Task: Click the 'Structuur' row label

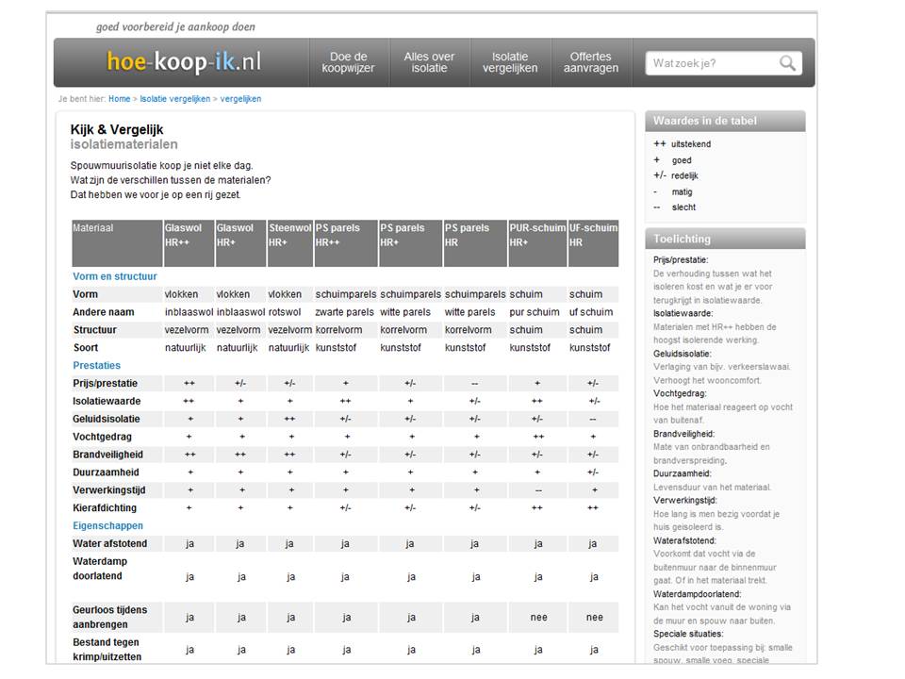Action: point(94,330)
